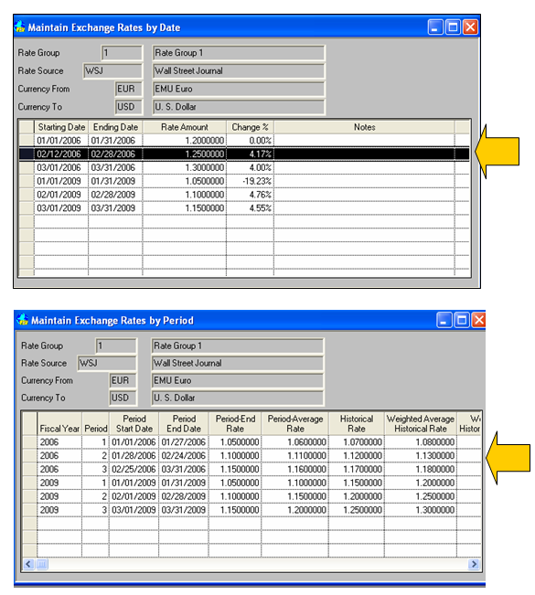Minimize the Maintain Exchange Rates by Period window
Screen dimensions: 535x595
[x=444, y=320]
